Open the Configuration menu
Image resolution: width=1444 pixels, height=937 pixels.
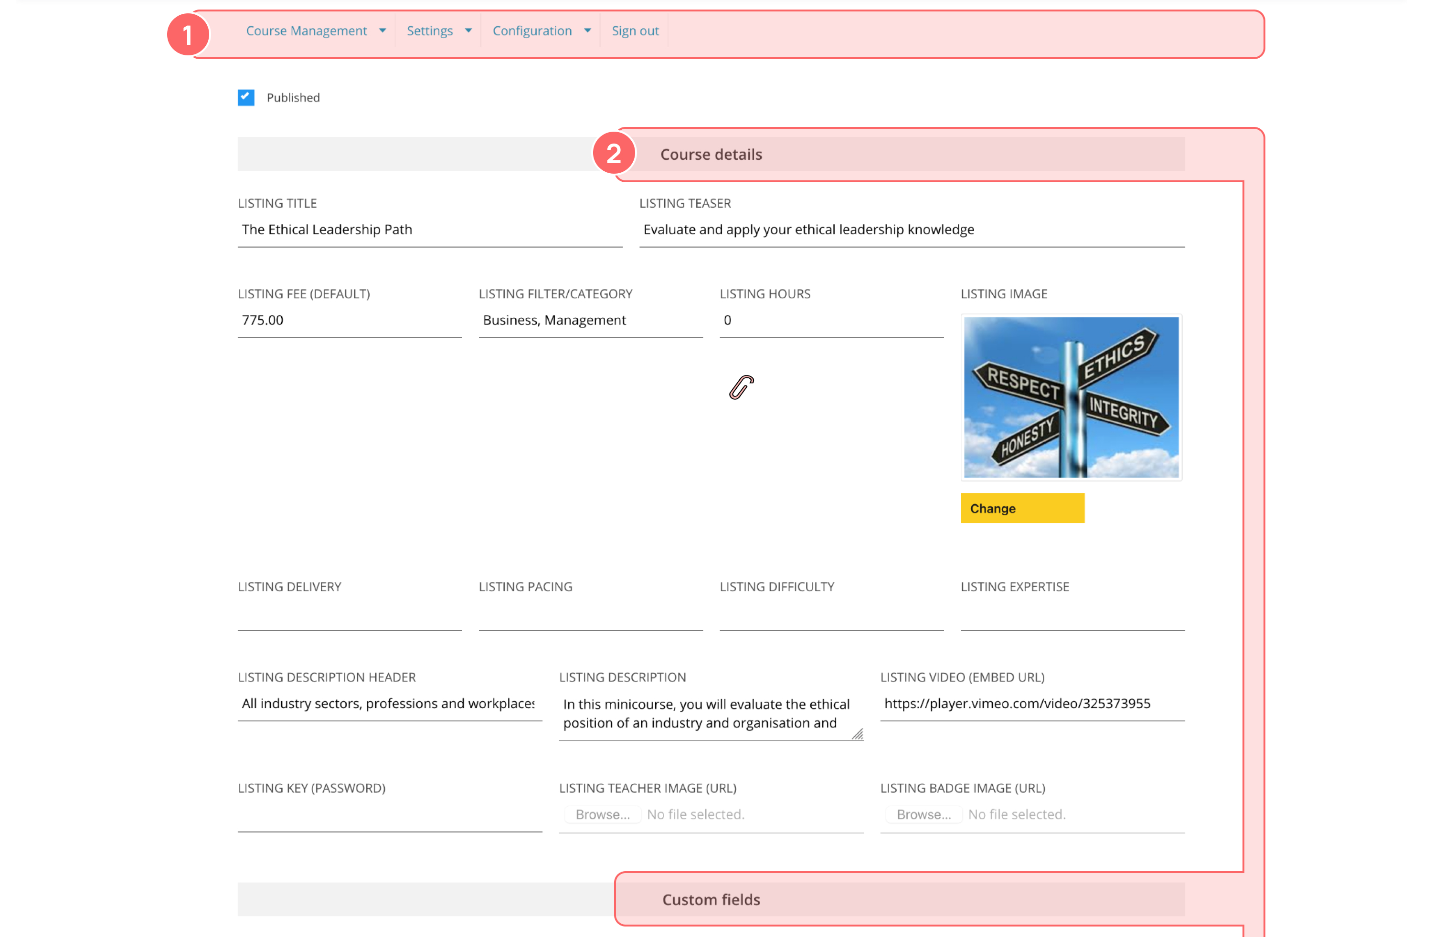pyautogui.click(x=532, y=31)
